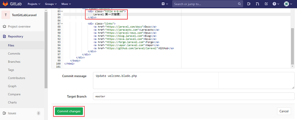Click the Issues count badge 0
The image size is (297, 120).
(x=38, y=113)
